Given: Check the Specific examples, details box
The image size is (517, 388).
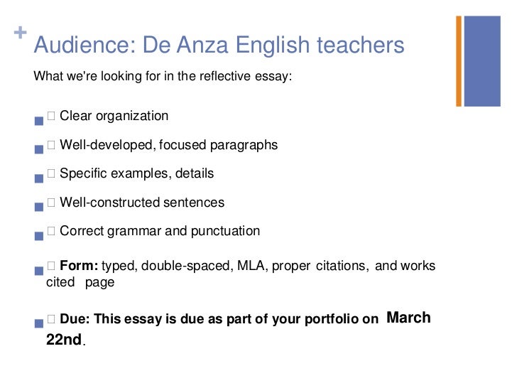Looking at the screenshot, I should pyautogui.click(x=51, y=174).
